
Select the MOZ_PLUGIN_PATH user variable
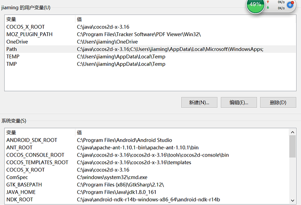(x=150, y=34)
